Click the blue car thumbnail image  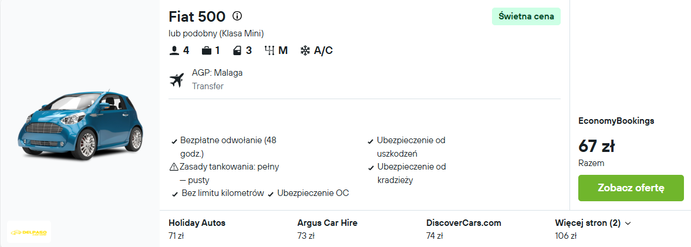click(80, 124)
